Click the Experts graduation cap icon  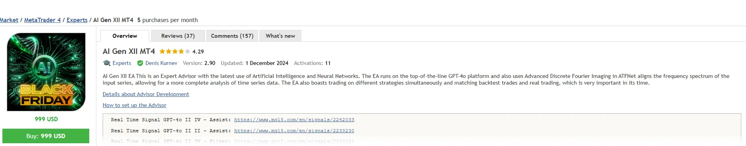107,63
